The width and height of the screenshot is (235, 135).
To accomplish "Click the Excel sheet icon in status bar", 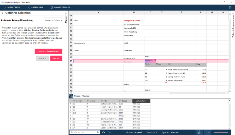I will point(199,132).
